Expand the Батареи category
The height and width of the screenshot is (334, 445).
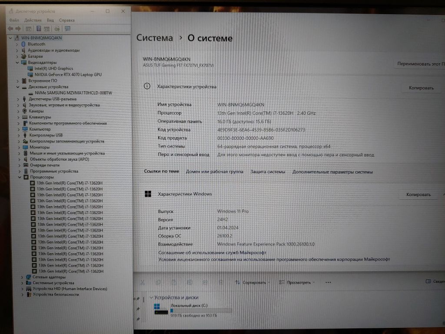(x=17, y=56)
